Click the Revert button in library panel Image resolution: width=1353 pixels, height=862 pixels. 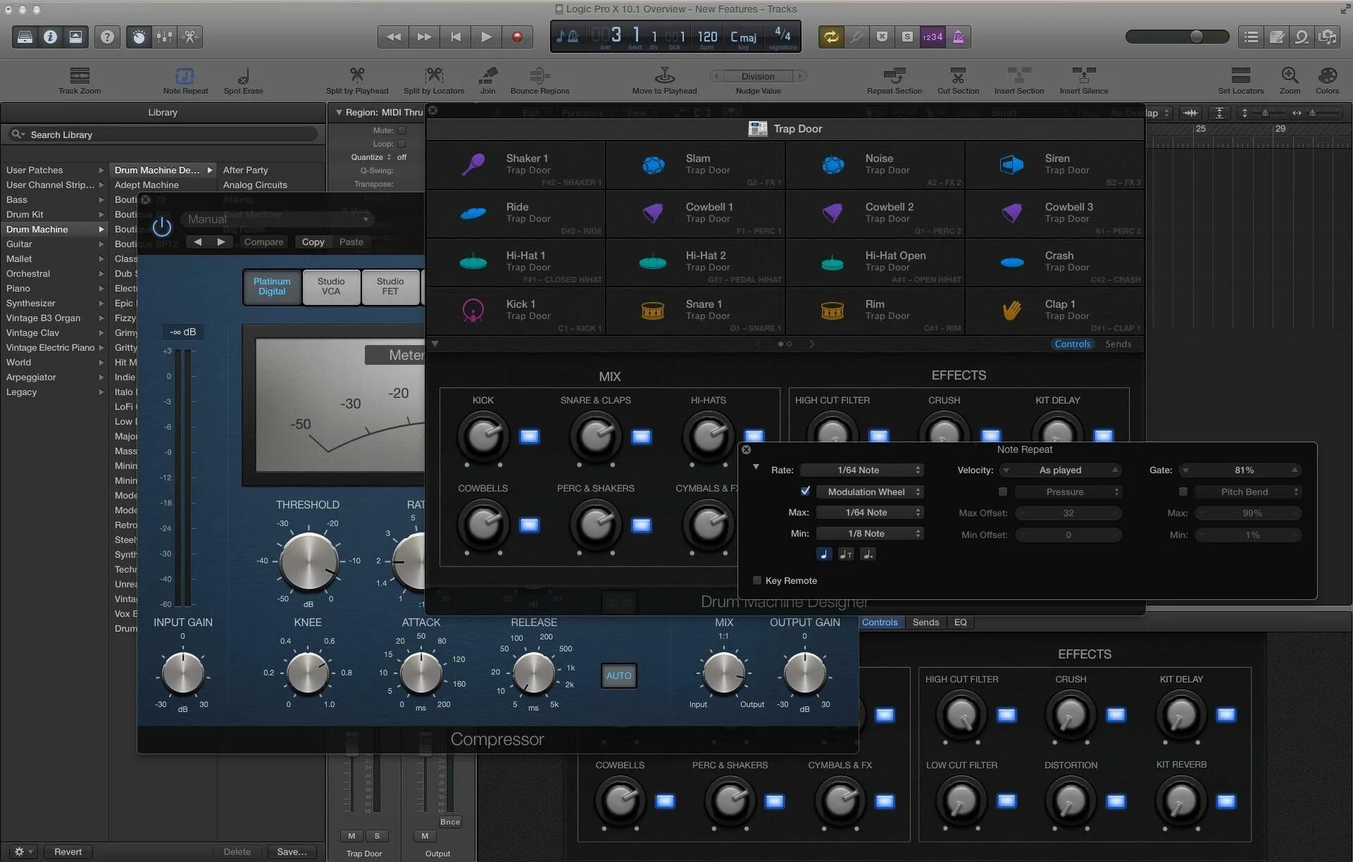coord(68,850)
